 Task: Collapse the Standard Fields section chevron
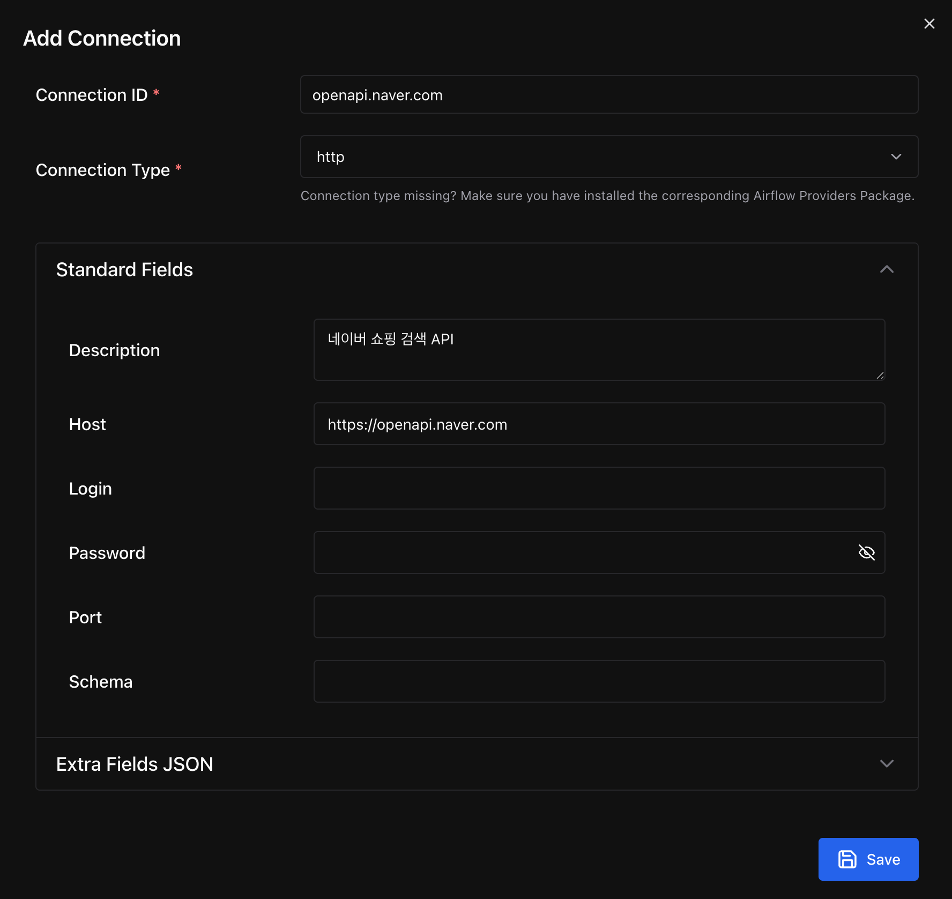[x=887, y=269]
